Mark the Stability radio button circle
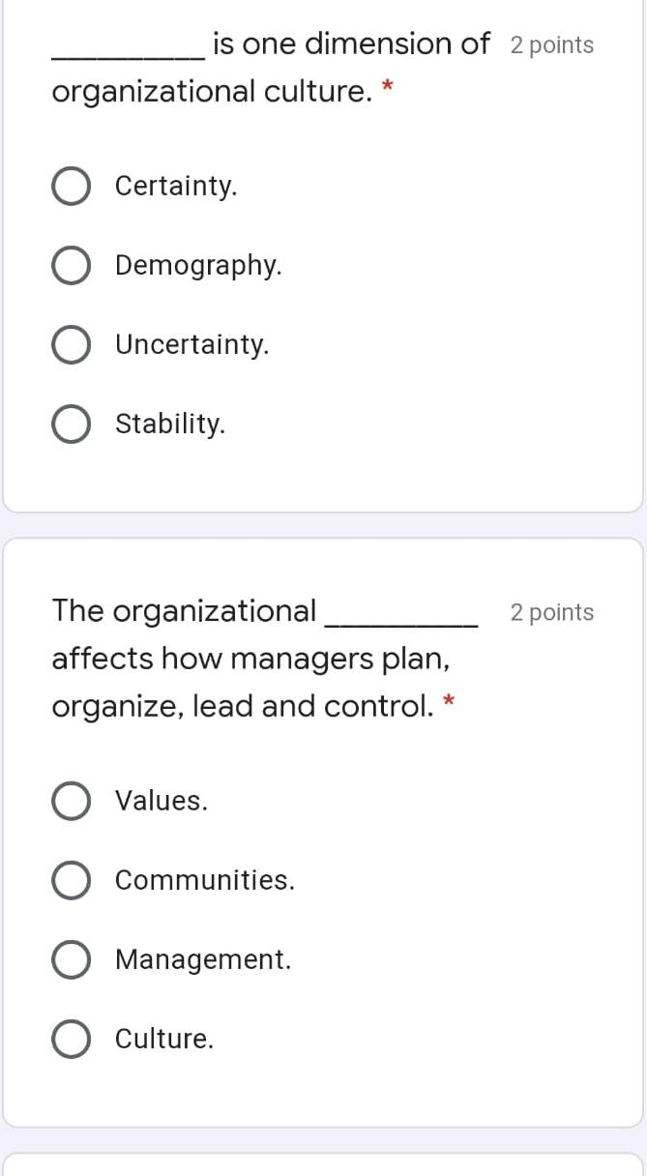The width and height of the screenshot is (647, 1176). point(71,425)
